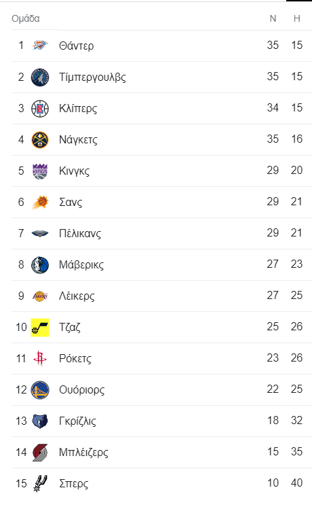Click the Thunder team logo

(x=40, y=46)
